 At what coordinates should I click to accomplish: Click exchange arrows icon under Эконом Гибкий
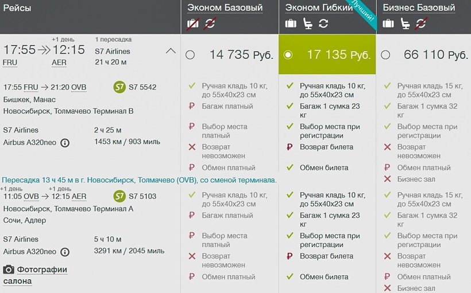[323, 24]
